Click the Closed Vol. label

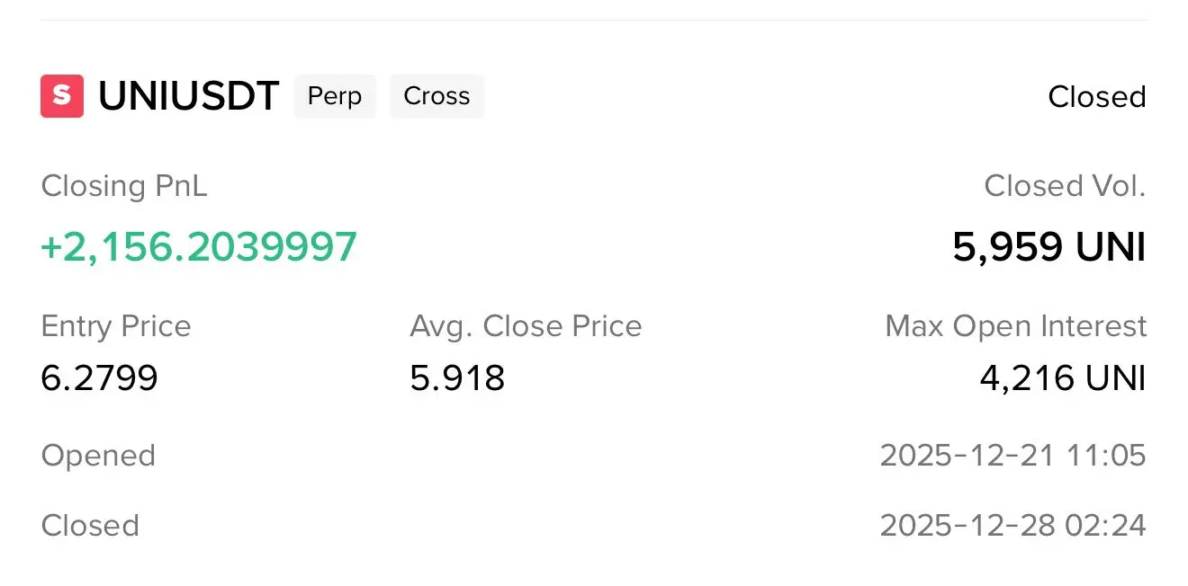pos(1065,186)
